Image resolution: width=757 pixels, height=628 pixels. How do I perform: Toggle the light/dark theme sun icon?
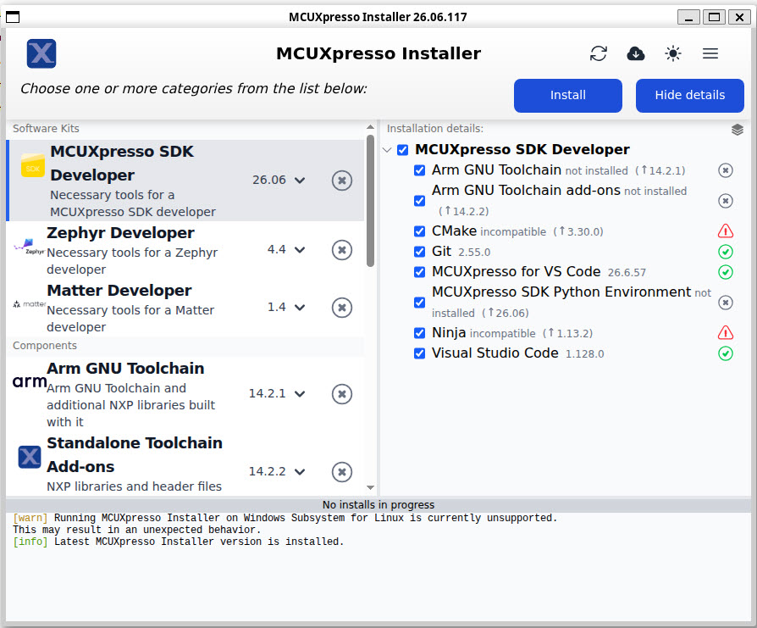pos(672,53)
